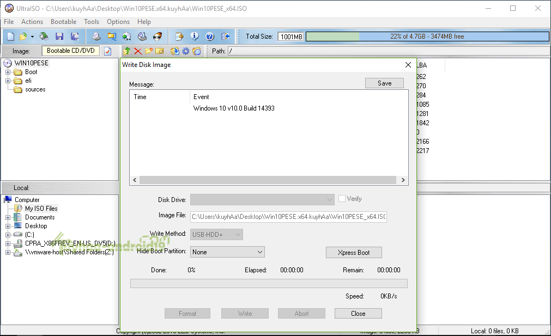Expand the Desktop node in Local tree
551x336 pixels.
click(x=8, y=226)
